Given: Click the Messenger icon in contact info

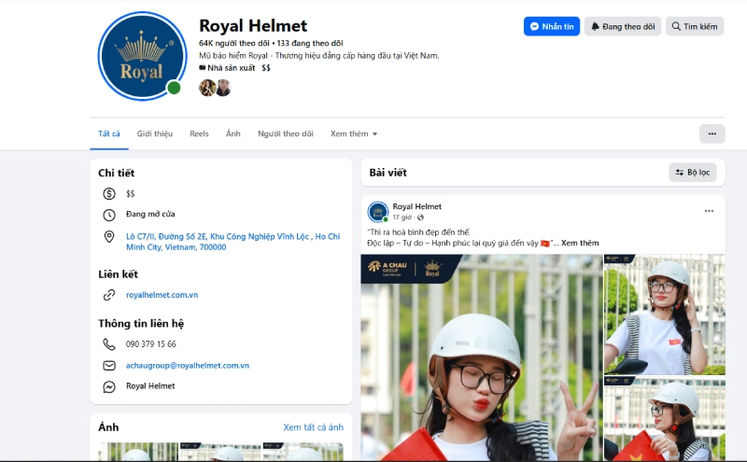Looking at the screenshot, I should coord(109,386).
